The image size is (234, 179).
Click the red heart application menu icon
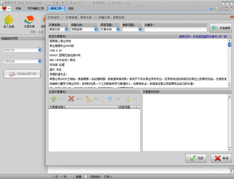click(x=4, y=8)
